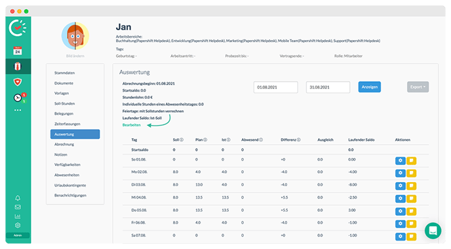Click the Admin badge in sidebar
Viewport: 451px width, 249px height.
[x=18, y=235]
